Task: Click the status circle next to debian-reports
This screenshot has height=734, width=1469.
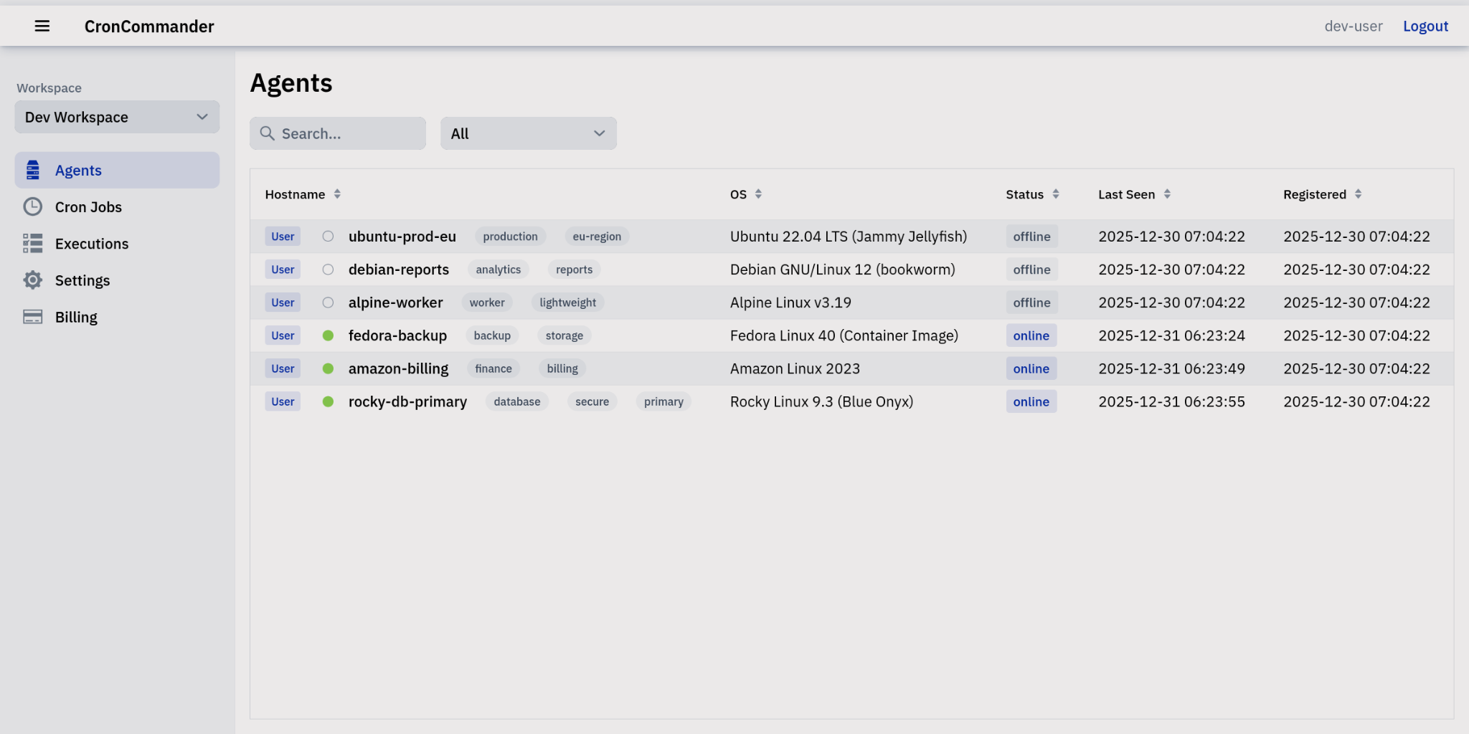Action: coord(328,269)
